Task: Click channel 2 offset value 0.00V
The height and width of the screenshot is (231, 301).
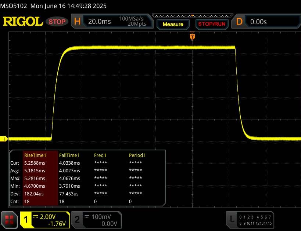Action: coord(109,224)
